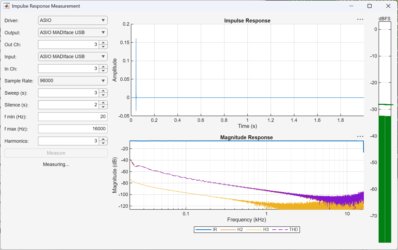Image resolution: width=398 pixels, height=250 pixels.
Task: Increase Harmonics count with up arrow
Action: (103, 139)
